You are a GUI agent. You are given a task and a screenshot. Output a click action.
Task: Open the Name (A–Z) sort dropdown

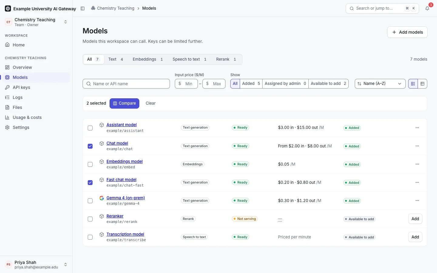(380, 84)
